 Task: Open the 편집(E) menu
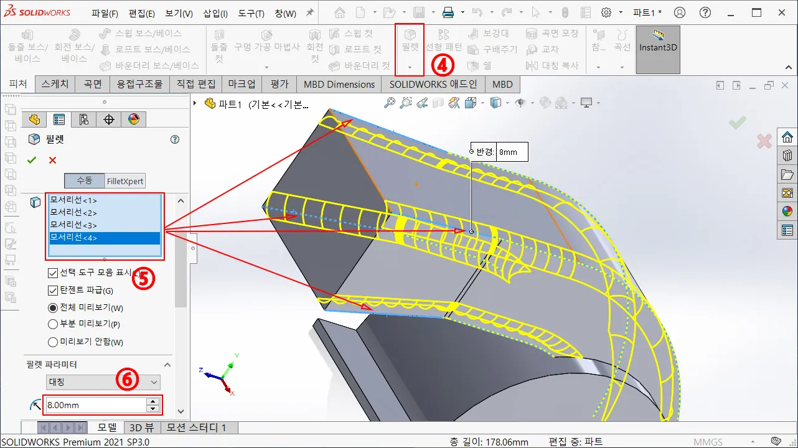[x=141, y=13]
